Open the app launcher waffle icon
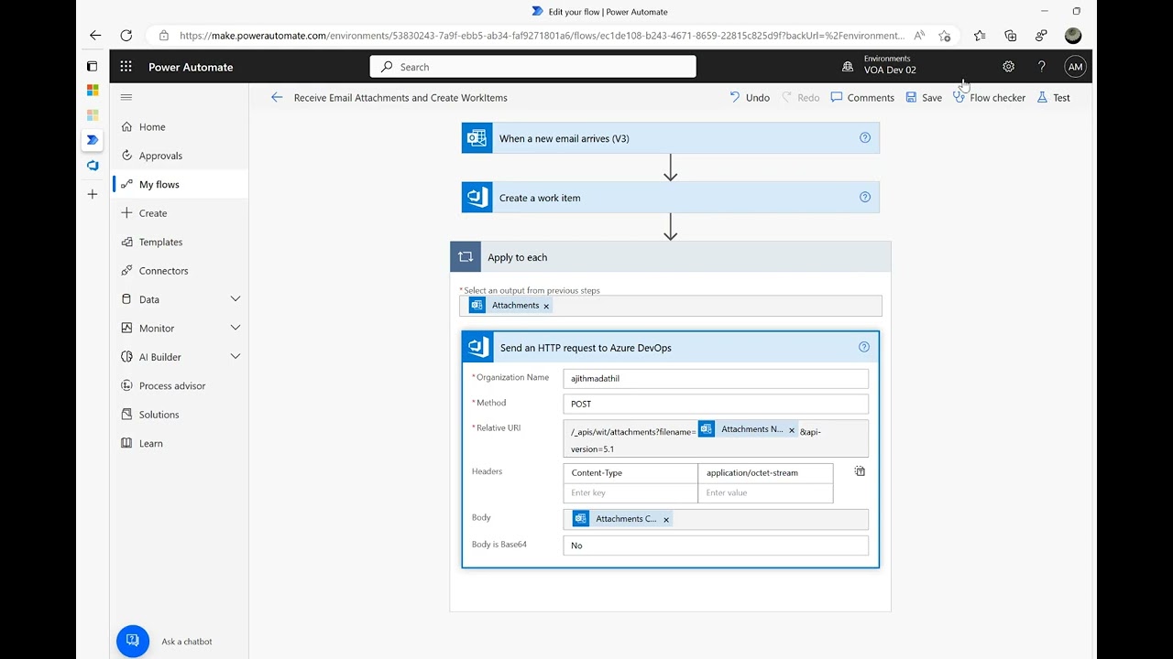Viewport: 1173px width, 659px height. pyautogui.click(x=126, y=67)
